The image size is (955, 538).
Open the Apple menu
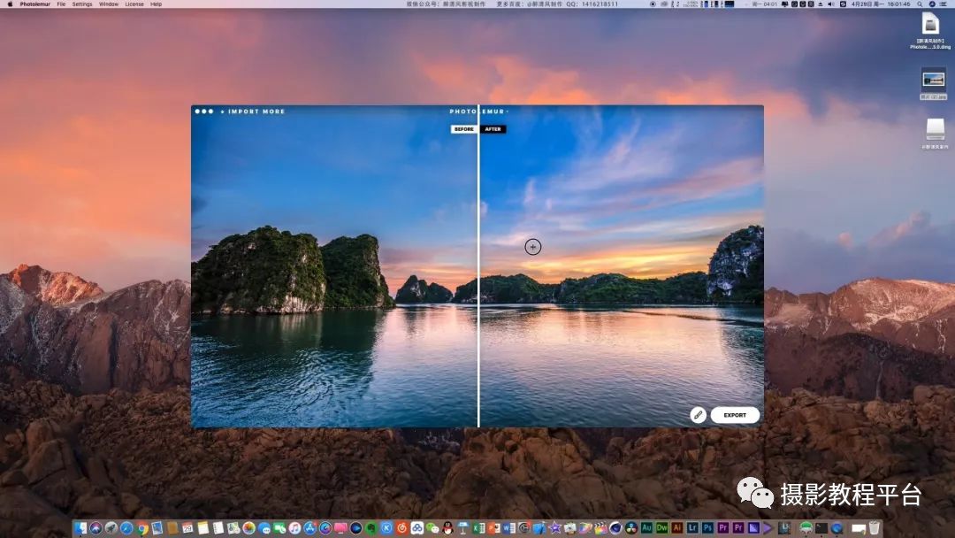point(10,4)
